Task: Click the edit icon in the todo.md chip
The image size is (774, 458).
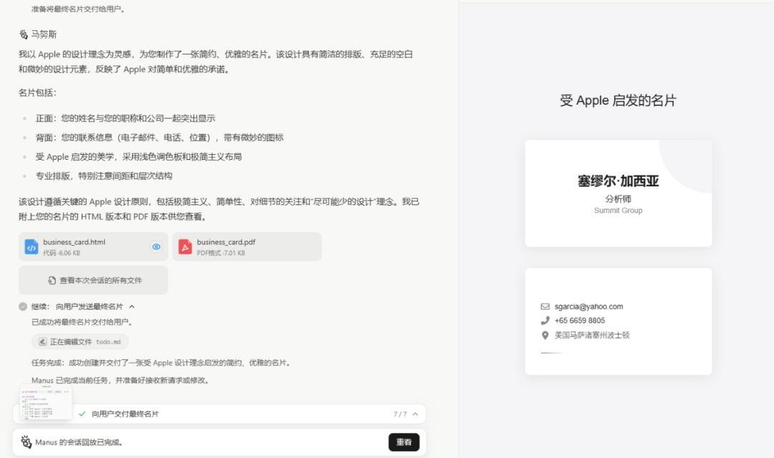Action: coord(42,342)
